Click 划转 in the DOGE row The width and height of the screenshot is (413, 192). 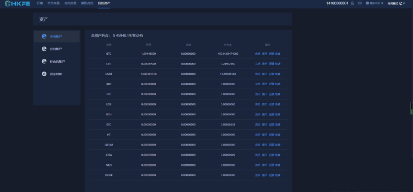(x=277, y=175)
